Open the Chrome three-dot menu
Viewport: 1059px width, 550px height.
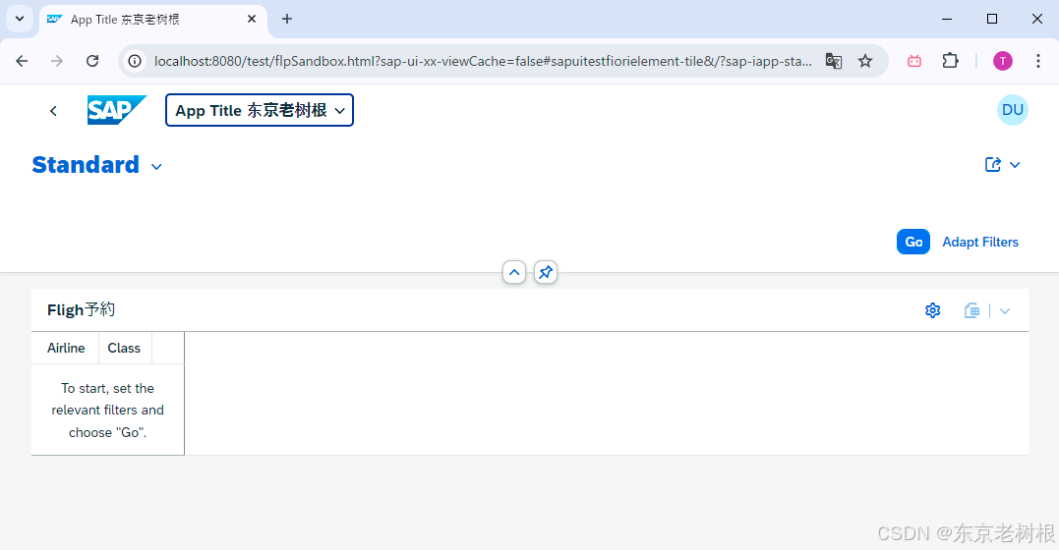(x=1038, y=61)
